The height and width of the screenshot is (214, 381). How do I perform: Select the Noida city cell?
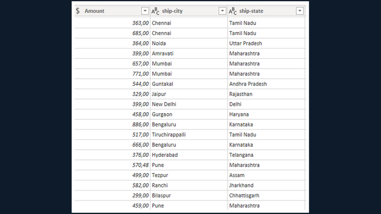pos(189,43)
